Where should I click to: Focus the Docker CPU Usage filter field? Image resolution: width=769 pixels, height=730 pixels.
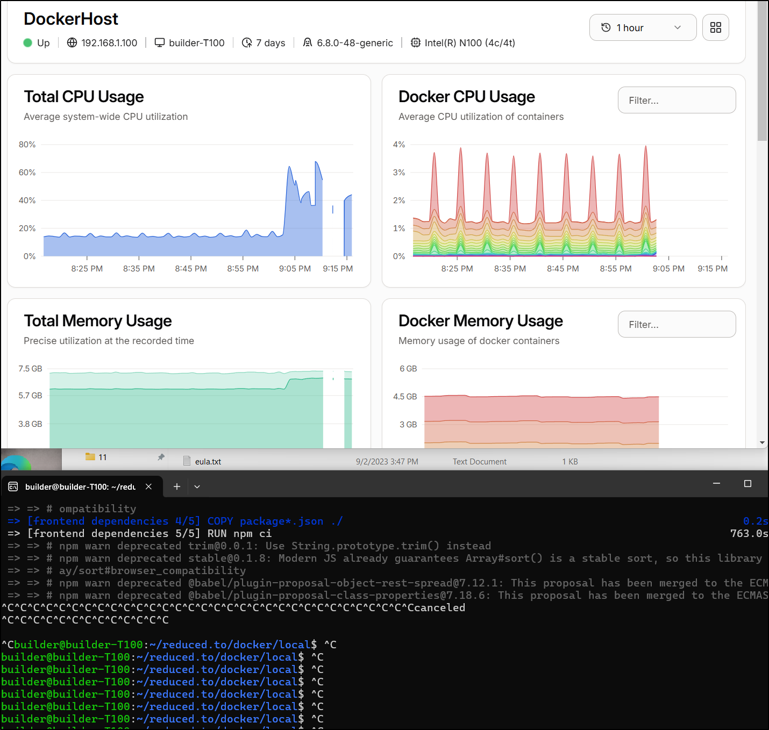[x=677, y=100]
